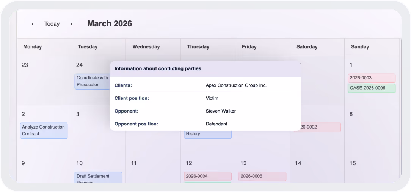Click the March 2026 title
Screen dimensions: 411x192
110,24
